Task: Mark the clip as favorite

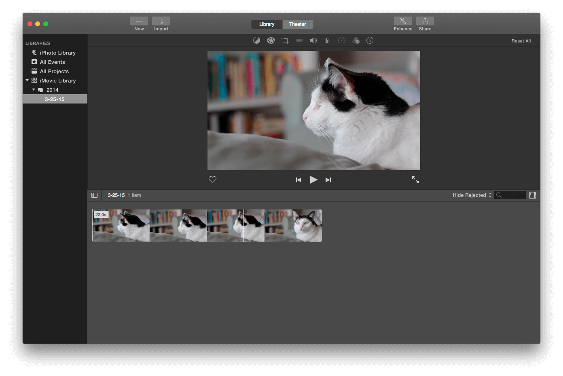Action: (x=212, y=180)
